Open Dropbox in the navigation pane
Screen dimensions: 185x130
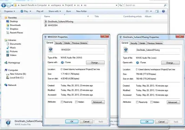(x=14, y=29)
